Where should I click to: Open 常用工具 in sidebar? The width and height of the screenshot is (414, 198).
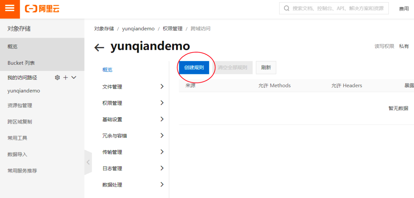tap(17, 138)
